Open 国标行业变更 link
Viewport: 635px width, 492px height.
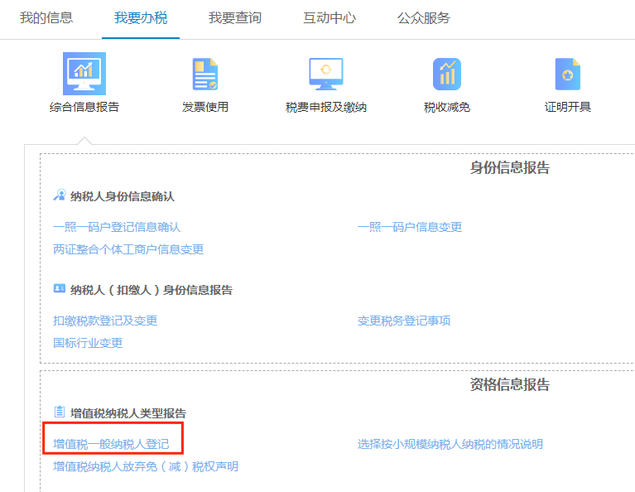(88, 343)
